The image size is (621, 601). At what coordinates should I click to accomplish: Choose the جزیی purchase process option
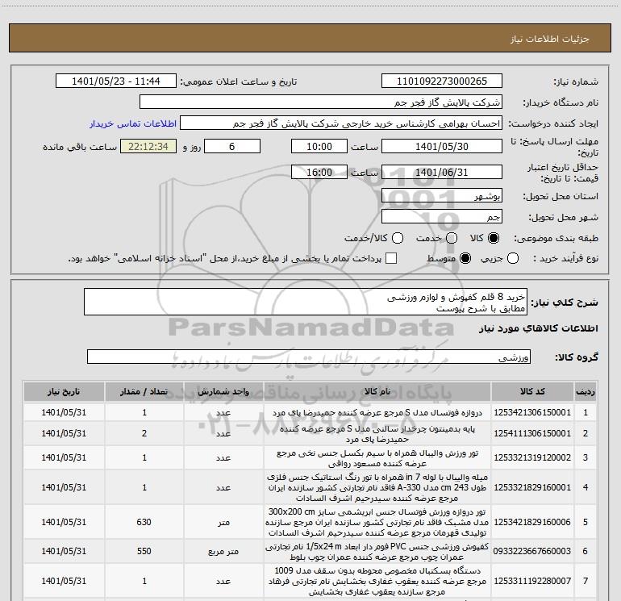(x=513, y=258)
